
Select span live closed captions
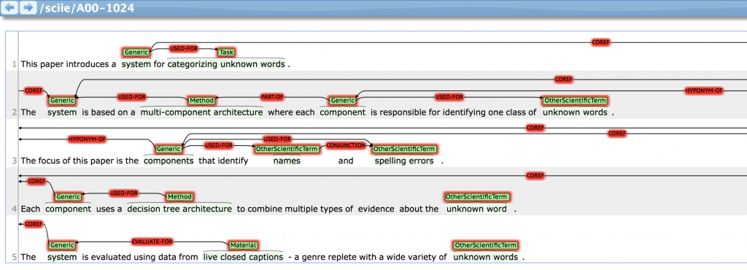click(243, 257)
